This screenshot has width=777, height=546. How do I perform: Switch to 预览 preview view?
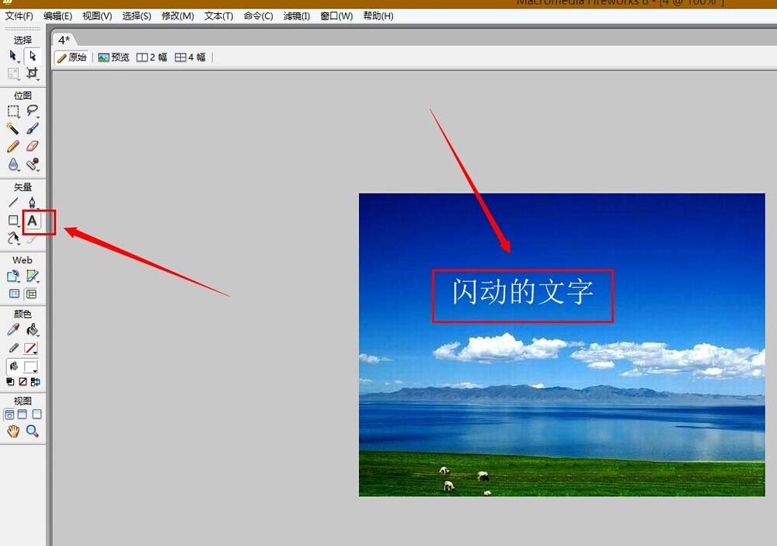click(x=113, y=57)
